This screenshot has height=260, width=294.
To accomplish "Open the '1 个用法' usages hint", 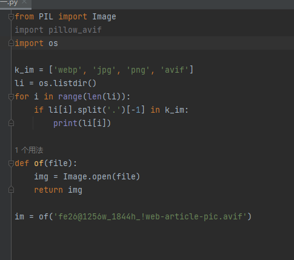I will [x=29, y=150].
